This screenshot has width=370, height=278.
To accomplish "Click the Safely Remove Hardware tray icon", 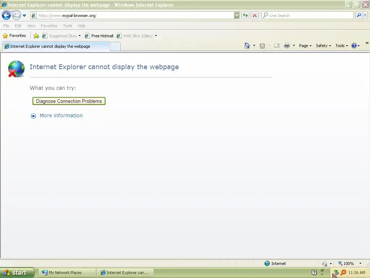I will [x=336, y=273].
